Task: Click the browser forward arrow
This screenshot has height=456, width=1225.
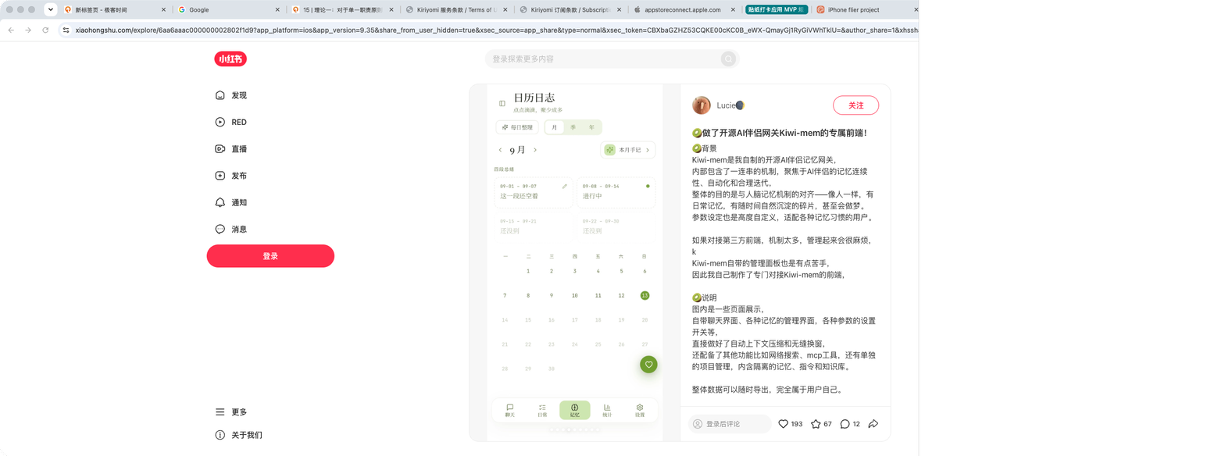Action: (x=28, y=30)
